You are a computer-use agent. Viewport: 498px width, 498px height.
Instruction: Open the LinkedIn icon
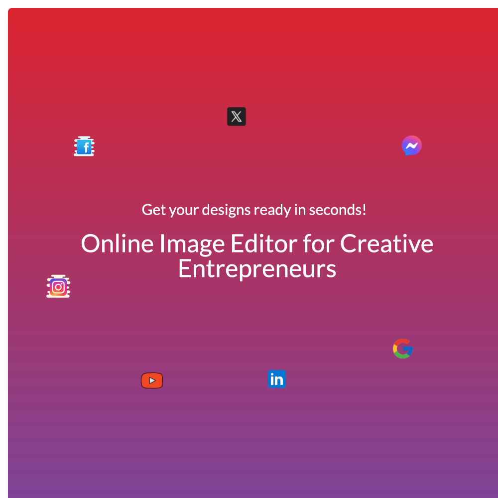click(276, 379)
